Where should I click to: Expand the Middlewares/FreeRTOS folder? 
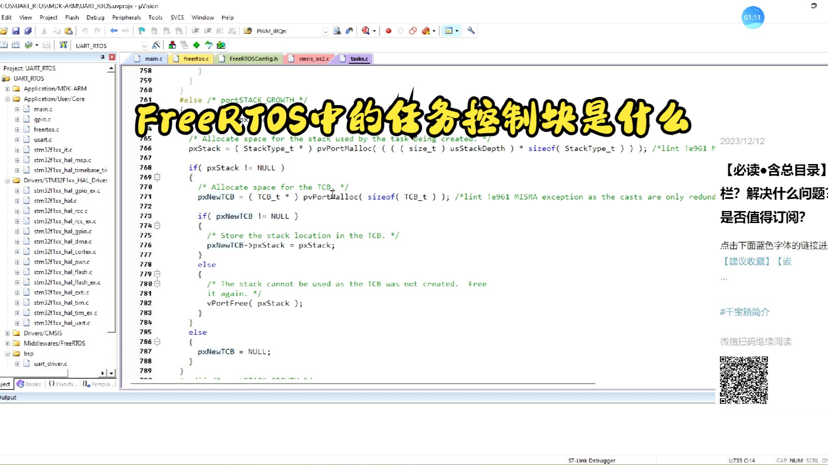pos(7,344)
